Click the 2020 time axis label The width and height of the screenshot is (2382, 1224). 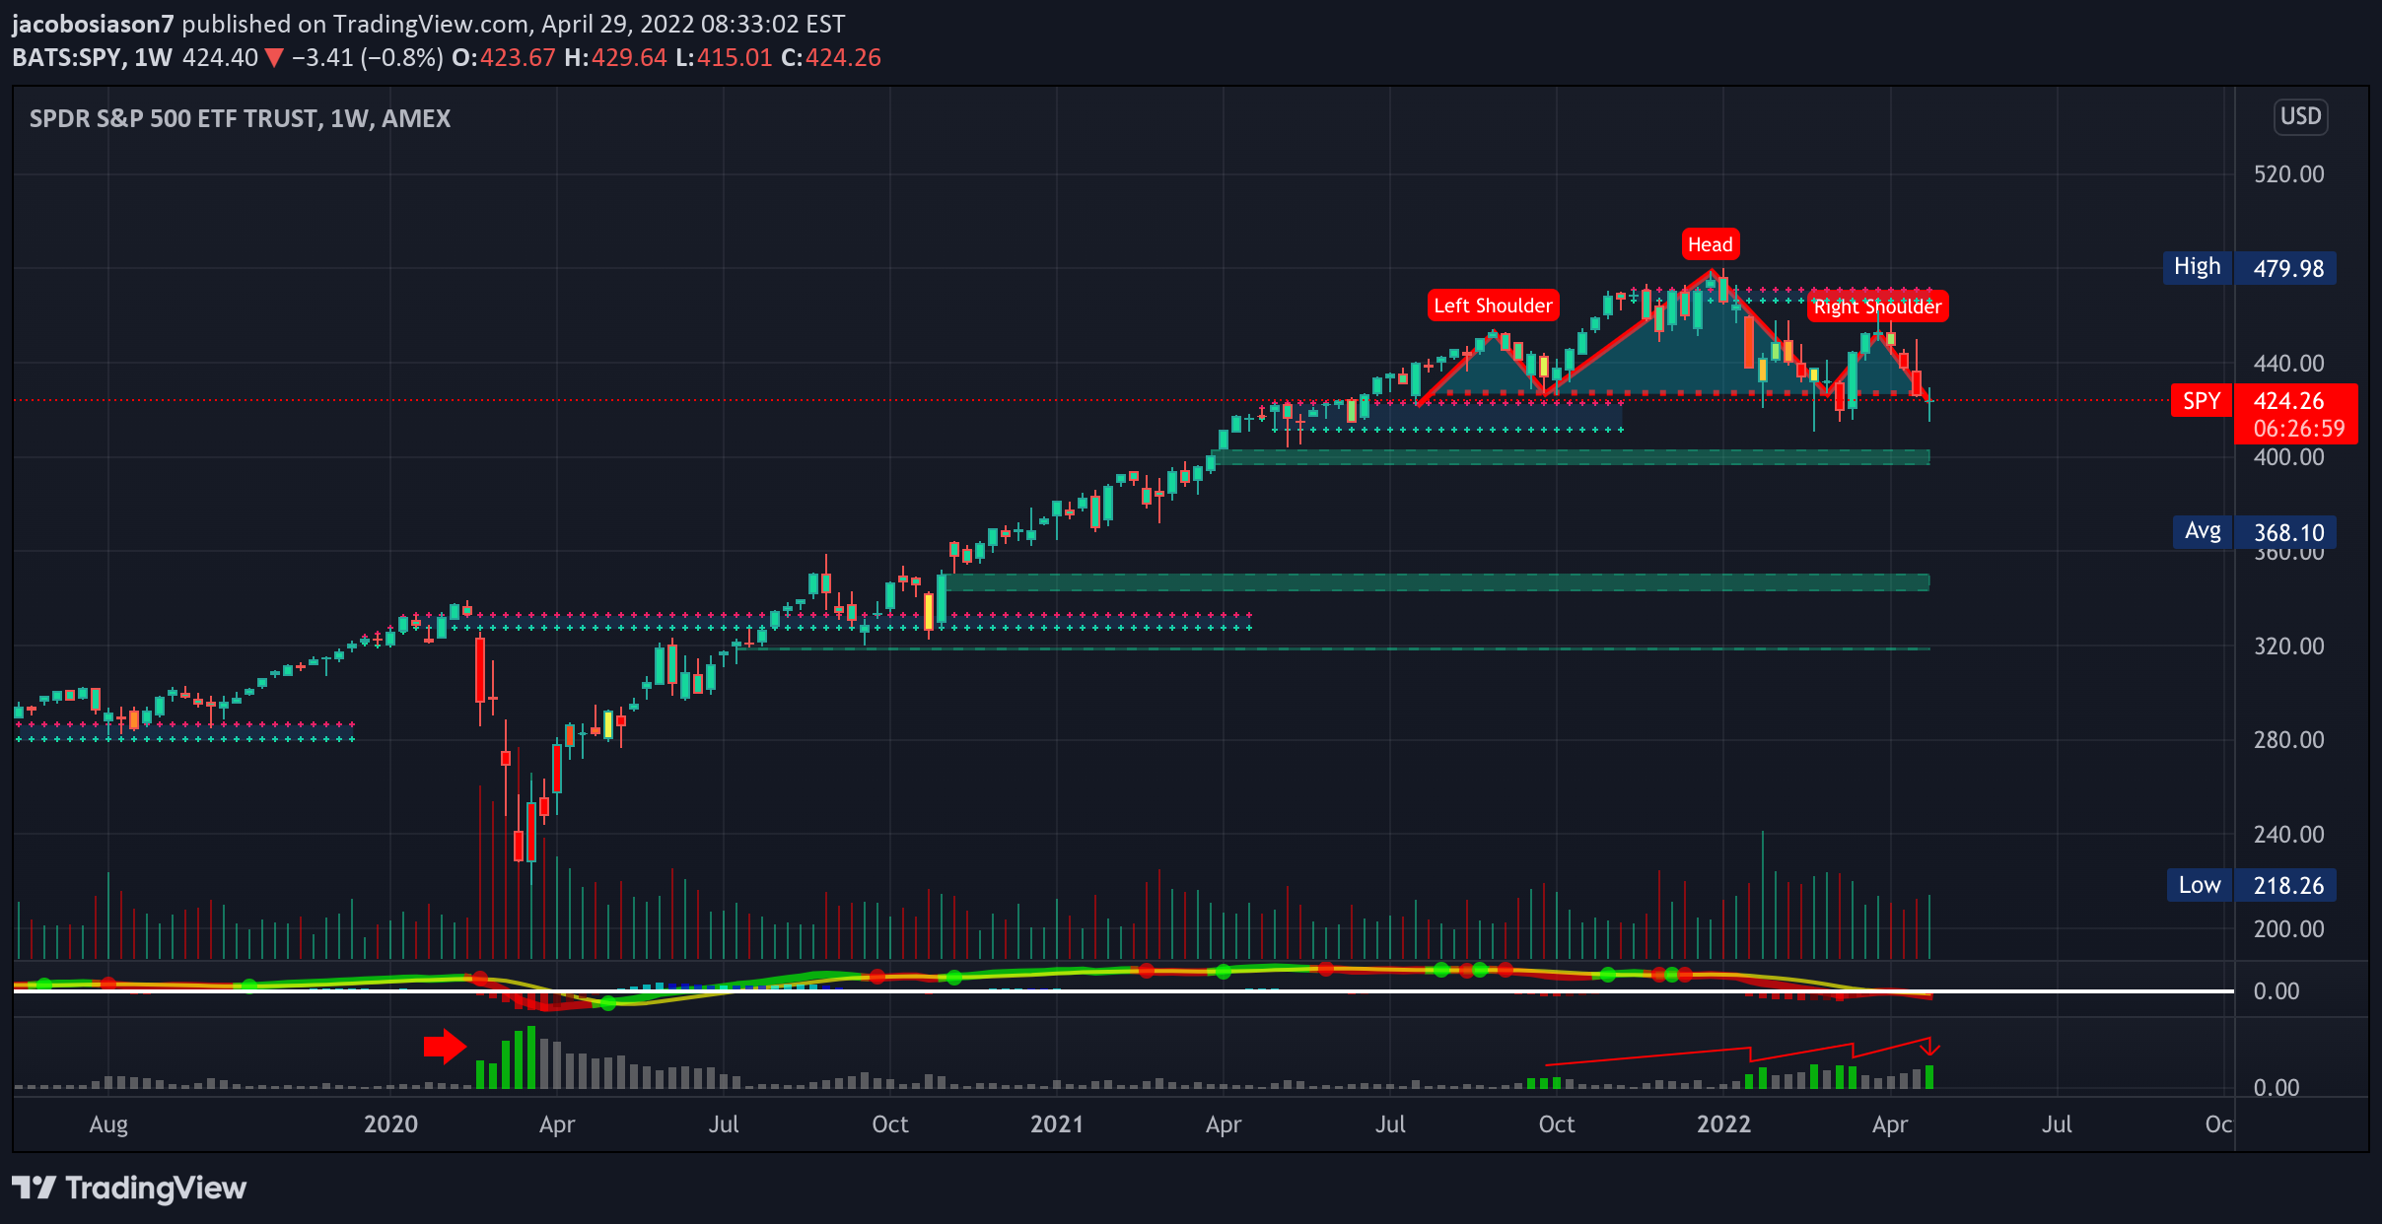[x=390, y=1123]
